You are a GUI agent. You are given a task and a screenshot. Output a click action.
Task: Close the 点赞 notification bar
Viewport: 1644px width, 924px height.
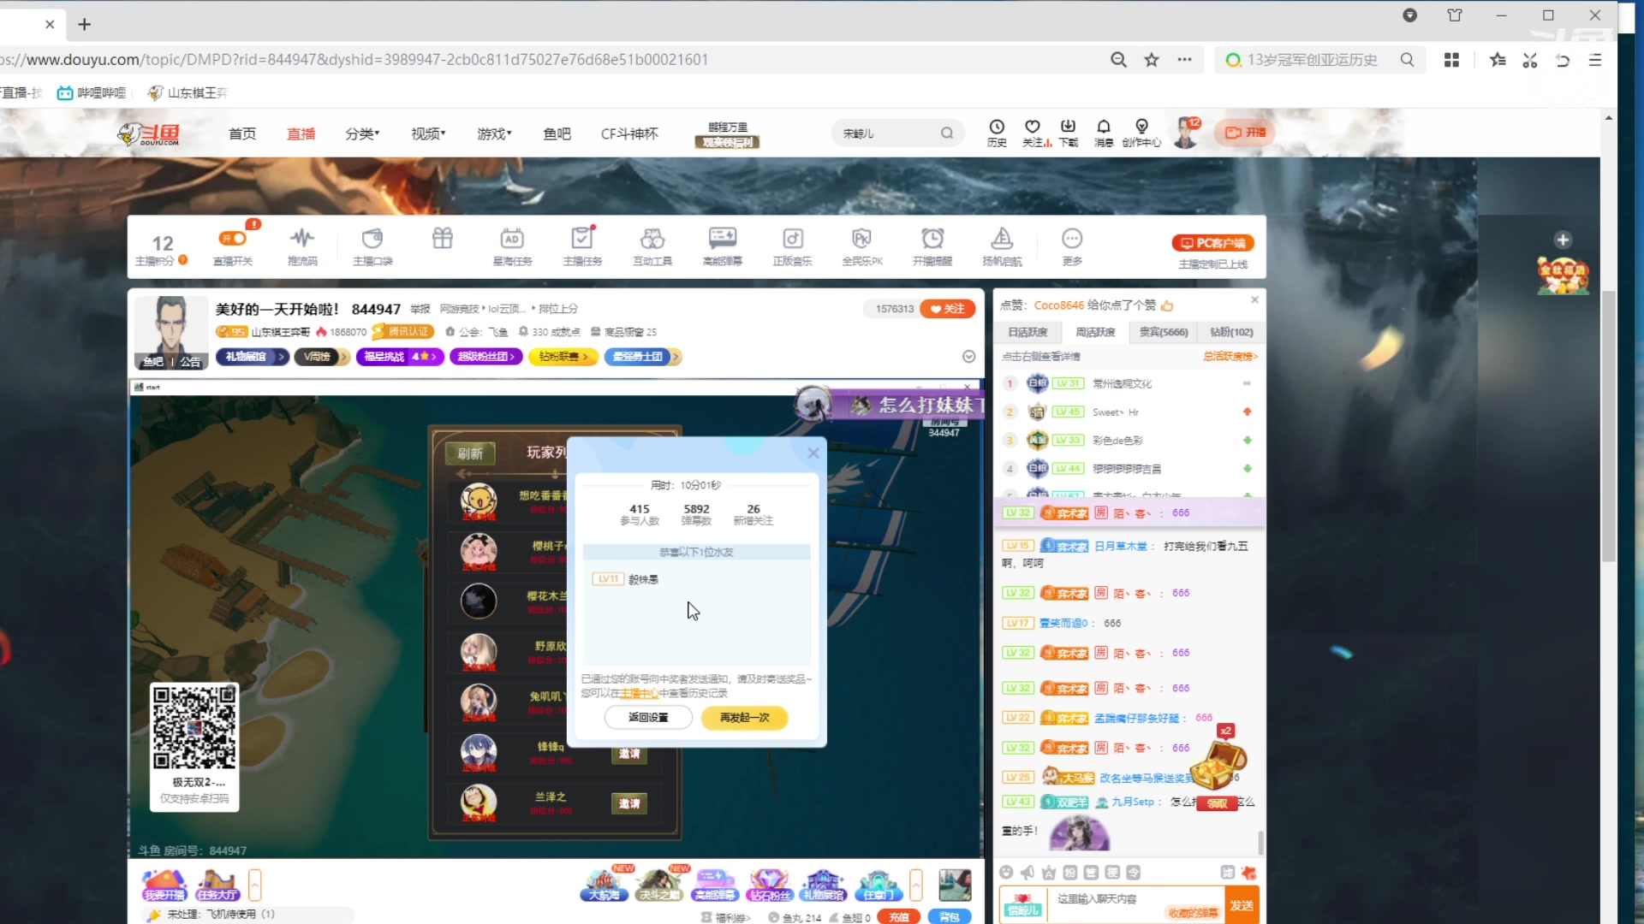tap(1254, 299)
